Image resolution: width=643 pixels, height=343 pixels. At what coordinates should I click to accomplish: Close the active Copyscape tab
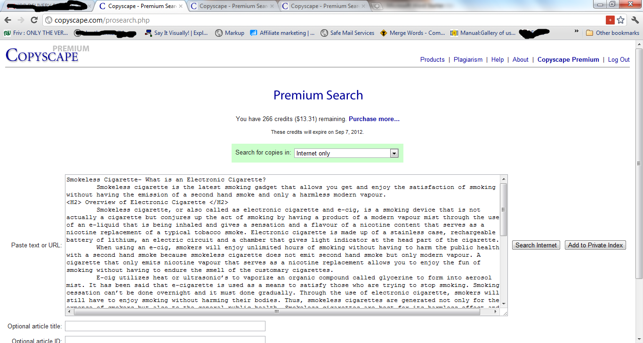point(181,7)
